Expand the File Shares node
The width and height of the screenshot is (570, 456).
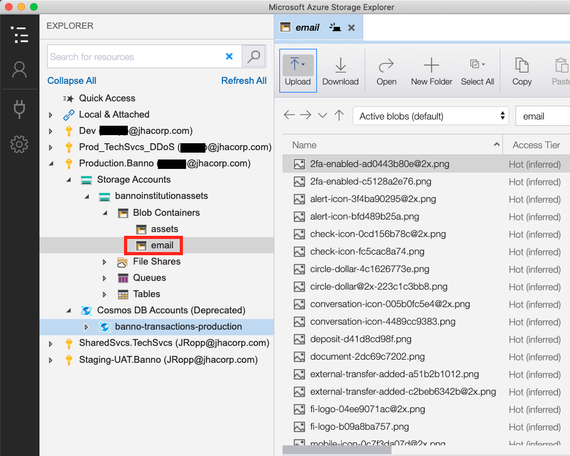click(105, 261)
